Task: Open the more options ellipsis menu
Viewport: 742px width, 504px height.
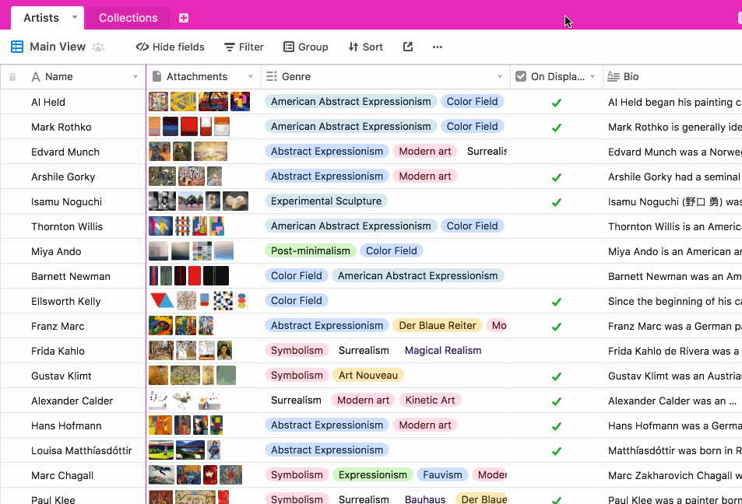Action: (x=438, y=47)
